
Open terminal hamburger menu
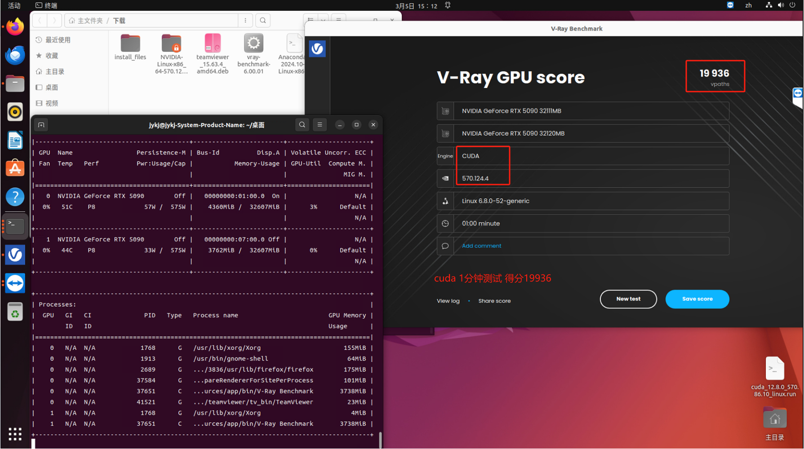[320, 125]
